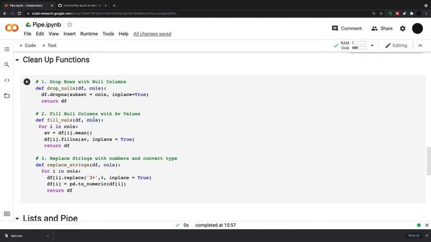431x242 pixels.
Task: Click the notebook vertical scrollbar thumb
Action: pyautogui.click(x=428, y=161)
